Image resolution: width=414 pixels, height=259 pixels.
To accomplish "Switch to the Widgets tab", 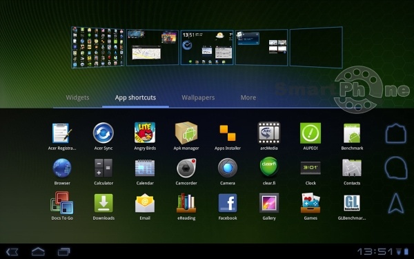I will [x=77, y=97].
